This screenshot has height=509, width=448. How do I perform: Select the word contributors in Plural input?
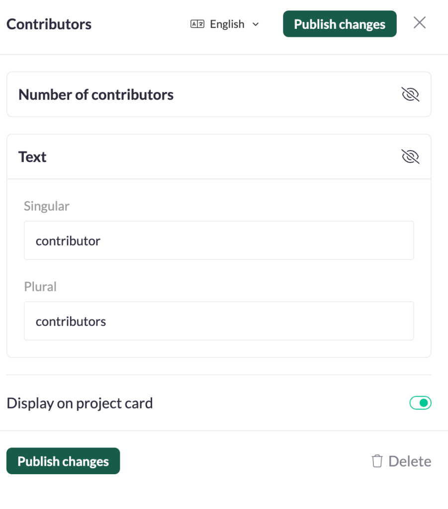(71, 322)
